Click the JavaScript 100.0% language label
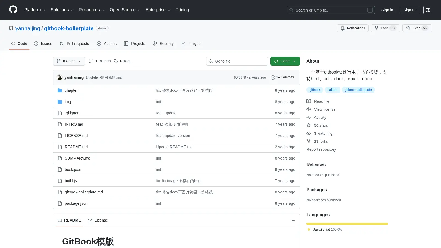The height and width of the screenshot is (248, 441). click(x=327, y=230)
